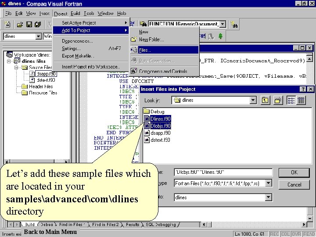Screen dimensions: 316x237
Task: Open the Debug folder in file list
Action: click(154, 111)
